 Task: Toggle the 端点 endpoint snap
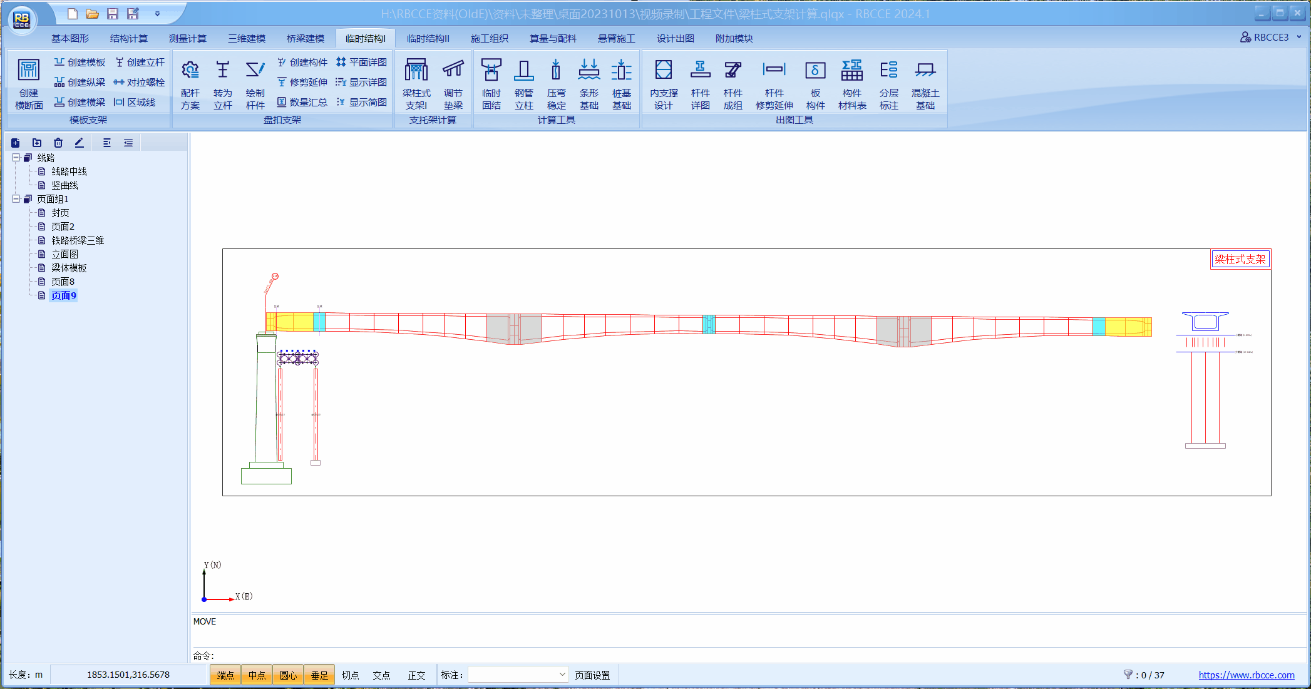[225, 675]
